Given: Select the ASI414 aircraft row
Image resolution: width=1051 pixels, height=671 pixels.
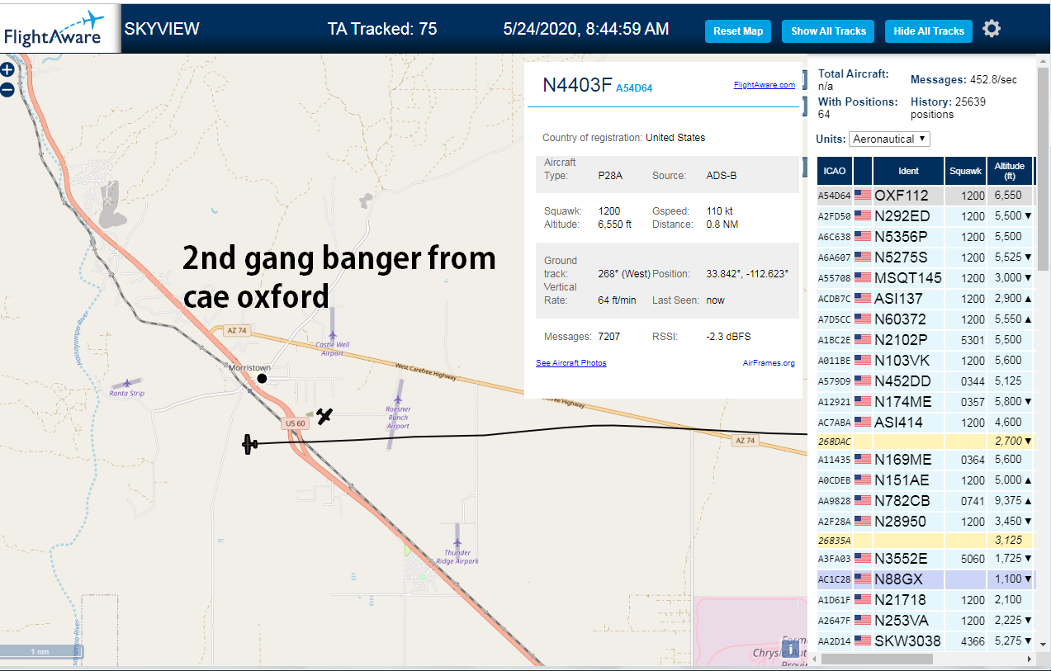Looking at the screenshot, I should pyautogui.click(x=926, y=423).
